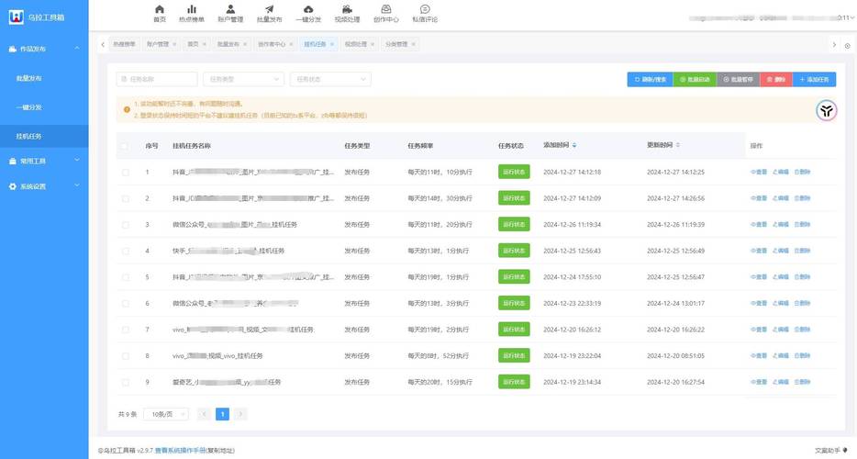Edit the task in row 2
This screenshot has width=857, height=459.
[x=781, y=198]
